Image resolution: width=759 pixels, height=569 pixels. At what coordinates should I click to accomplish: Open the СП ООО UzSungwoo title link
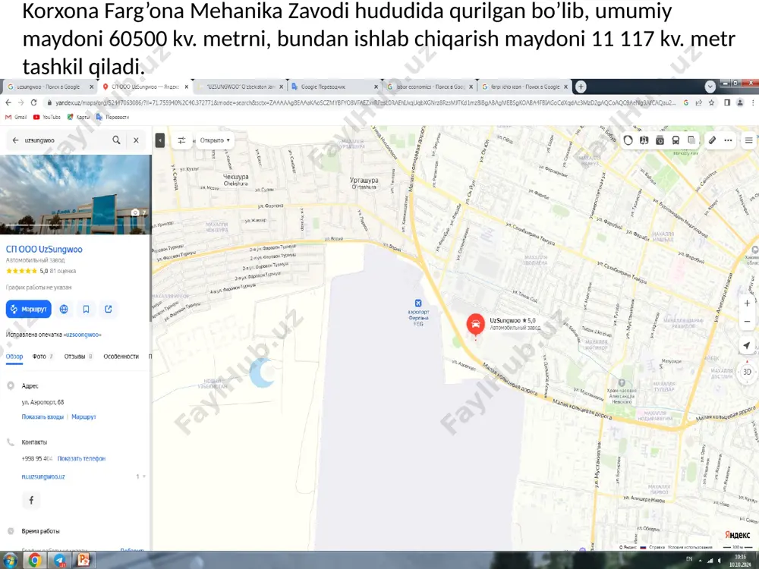point(44,249)
